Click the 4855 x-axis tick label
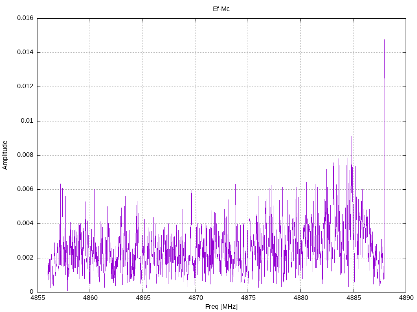Screen dimensions: 417x312 click(x=37, y=298)
